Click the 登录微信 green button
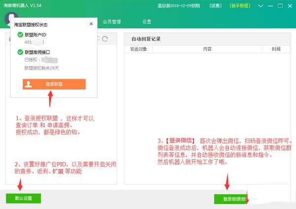The image size is (296, 209). (x=231, y=199)
